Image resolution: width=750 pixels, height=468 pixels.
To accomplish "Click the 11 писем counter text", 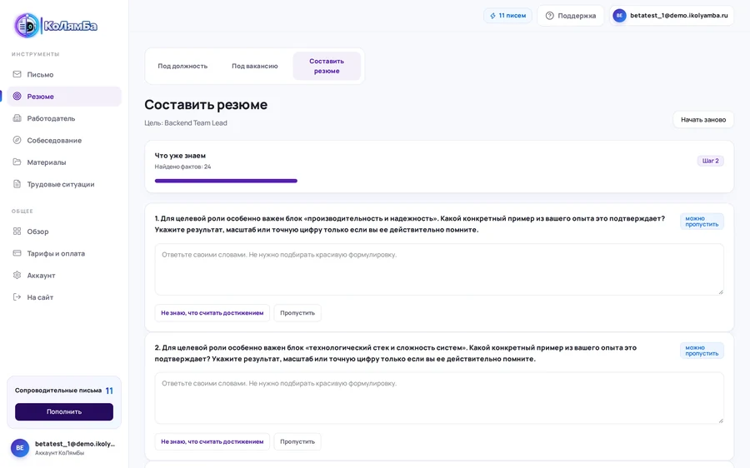I will point(512,16).
